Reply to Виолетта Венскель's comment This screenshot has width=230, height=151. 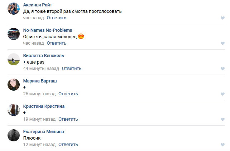pos(72,69)
